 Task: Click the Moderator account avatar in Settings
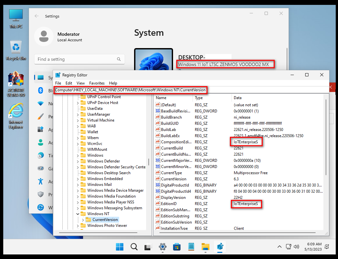(44, 36)
